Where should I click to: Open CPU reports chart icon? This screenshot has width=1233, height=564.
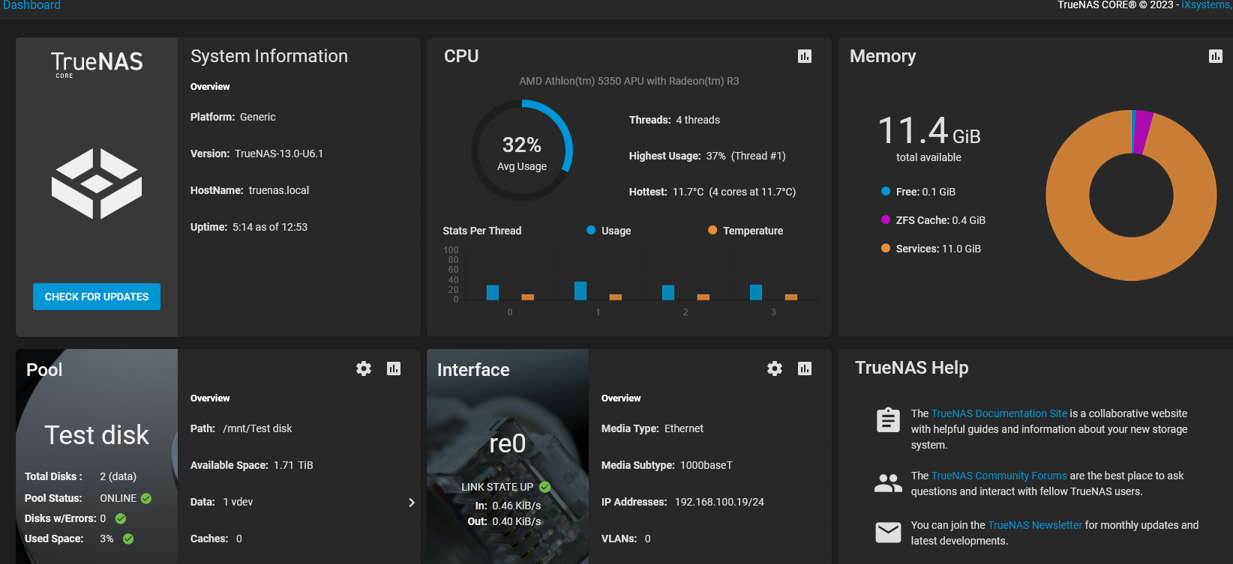pyautogui.click(x=805, y=56)
